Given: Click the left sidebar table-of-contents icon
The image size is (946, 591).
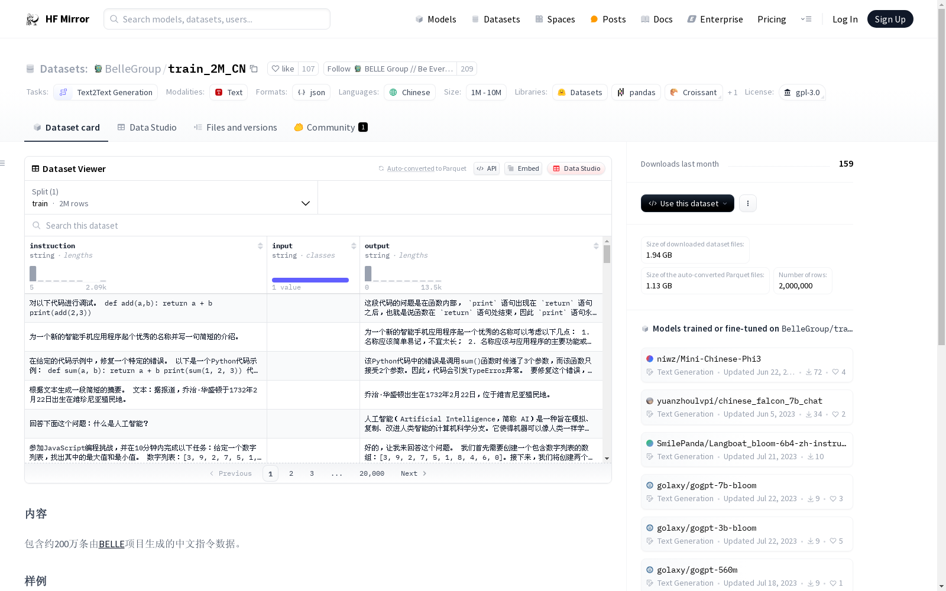Looking at the screenshot, I should [x=3, y=163].
